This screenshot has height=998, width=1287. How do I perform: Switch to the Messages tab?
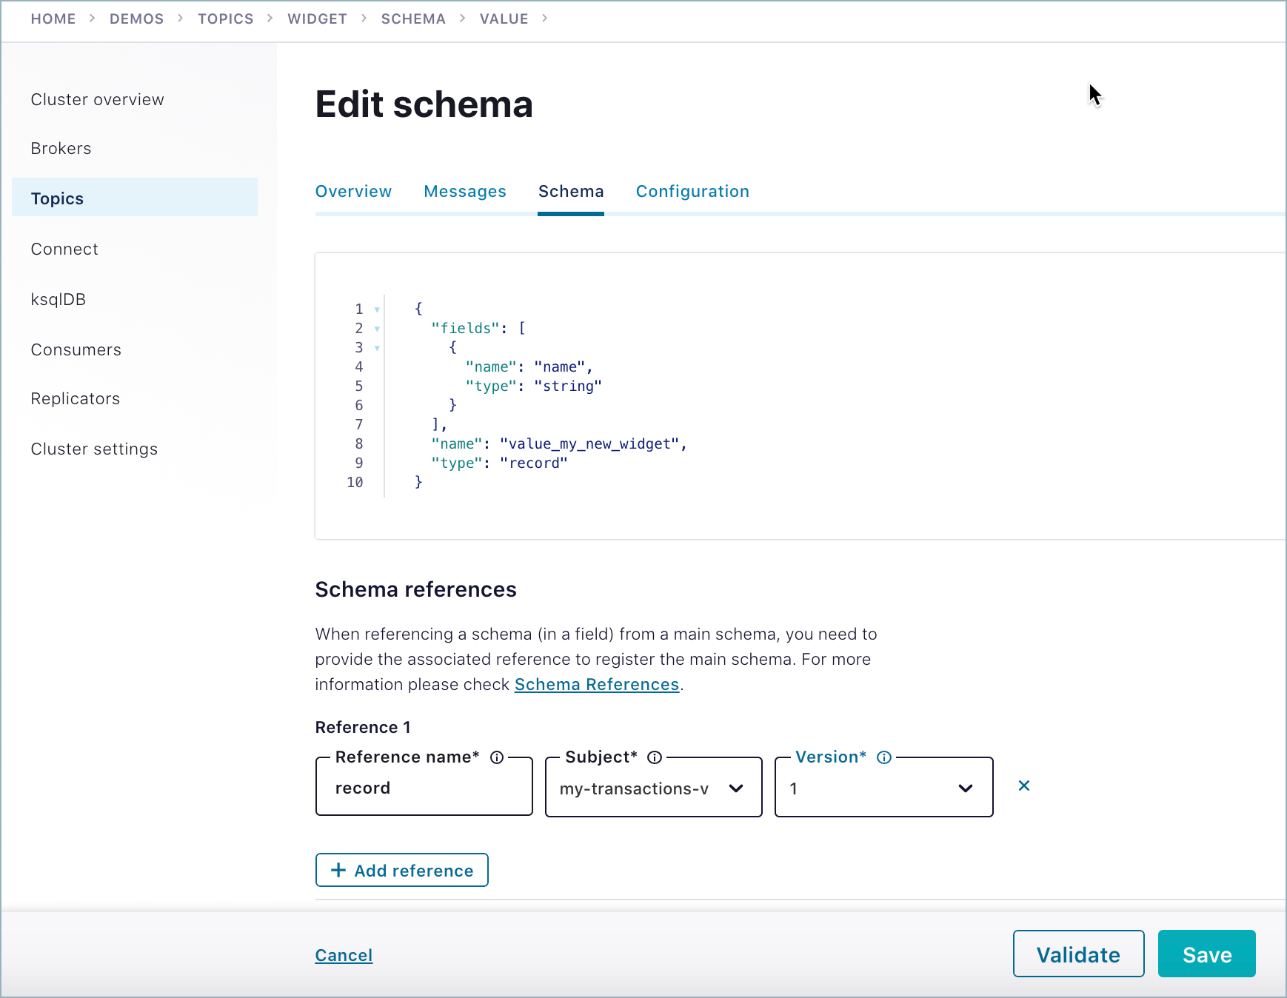point(464,192)
